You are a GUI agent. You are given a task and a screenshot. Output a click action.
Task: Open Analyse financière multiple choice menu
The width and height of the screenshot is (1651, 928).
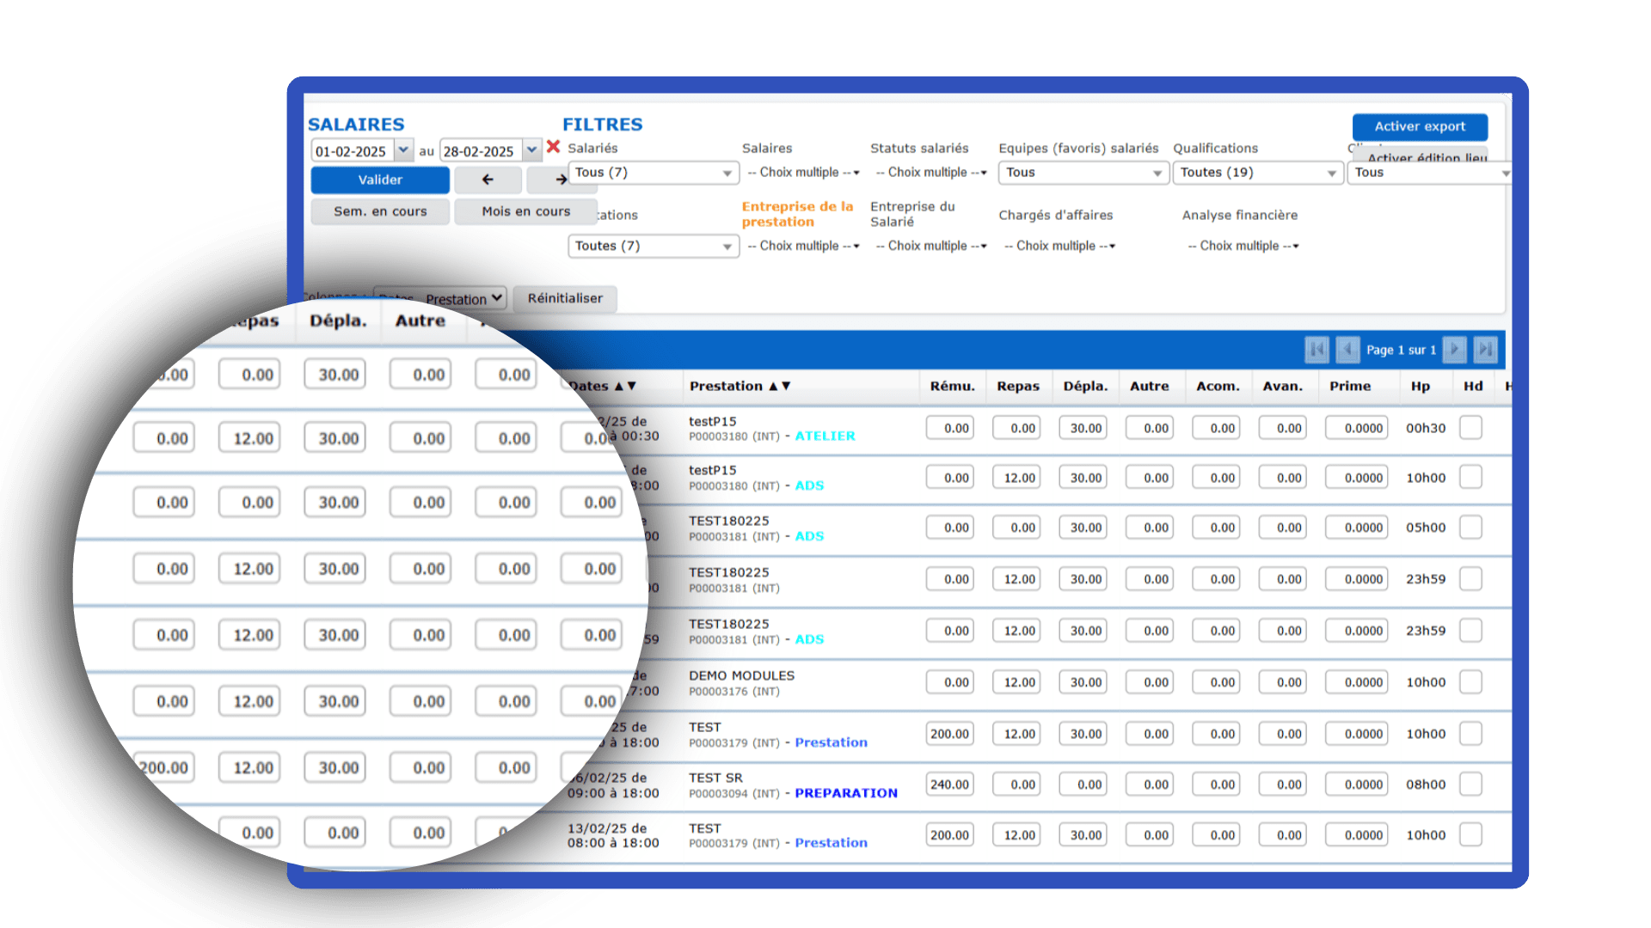click(x=1243, y=246)
